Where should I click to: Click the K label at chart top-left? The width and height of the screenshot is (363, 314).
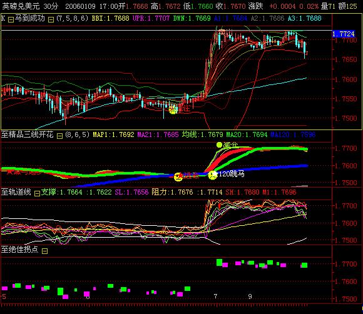tap(3, 18)
